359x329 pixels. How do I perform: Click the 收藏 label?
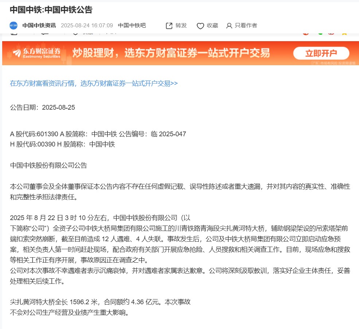pos(212,26)
